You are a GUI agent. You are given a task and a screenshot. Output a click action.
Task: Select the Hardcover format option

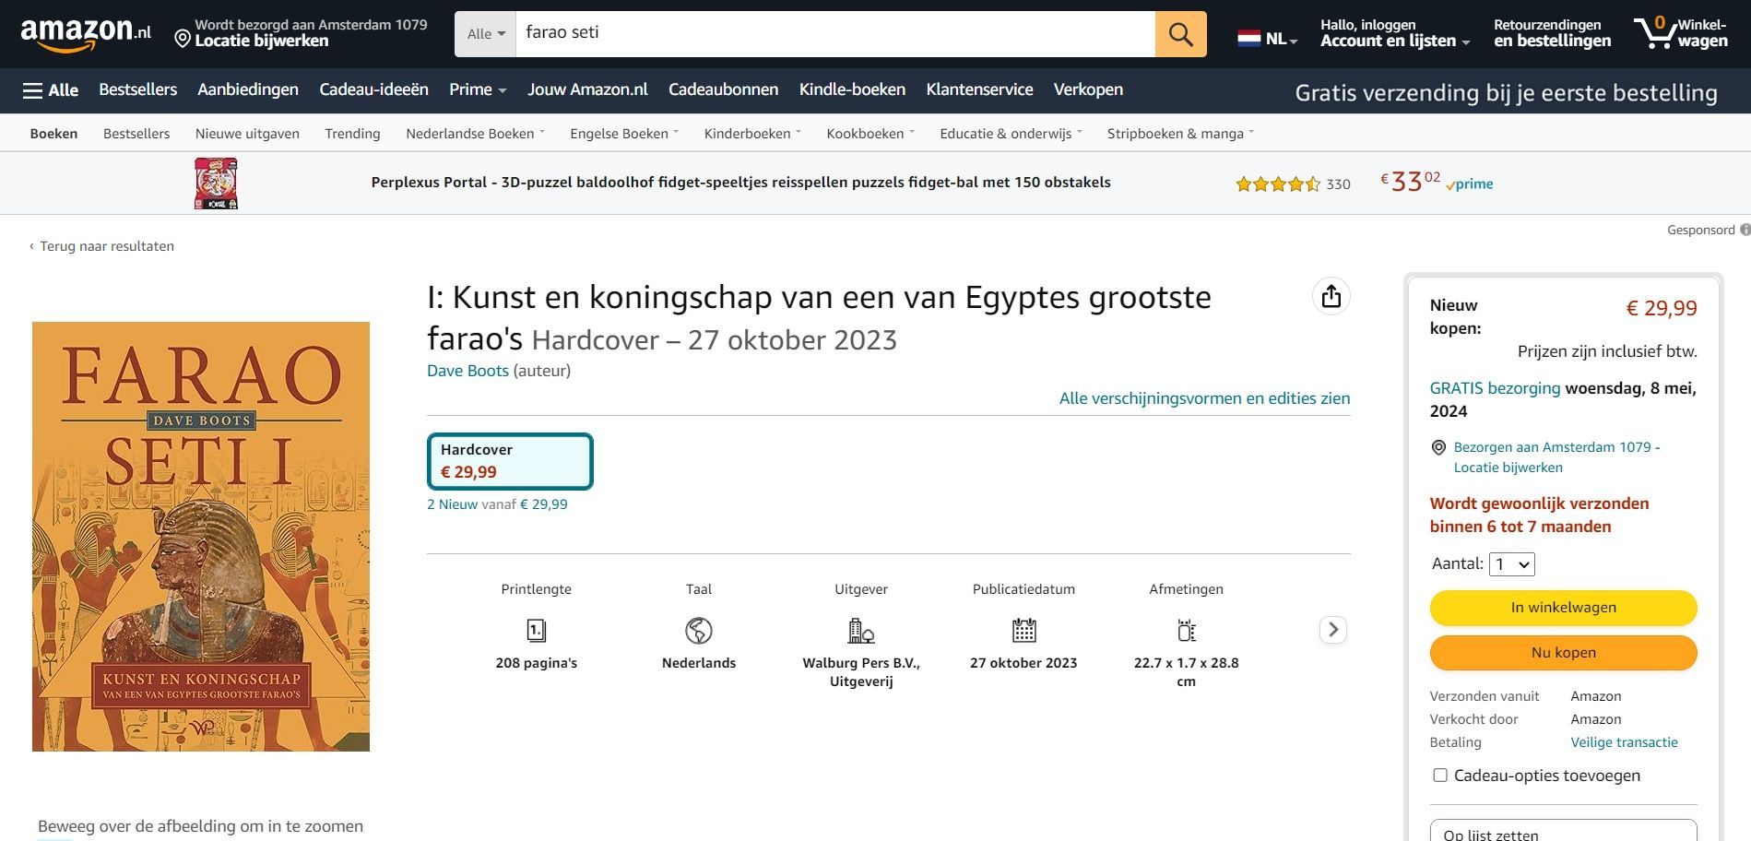510,461
